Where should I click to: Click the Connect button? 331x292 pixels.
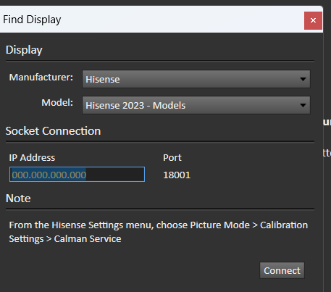click(282, 270)
